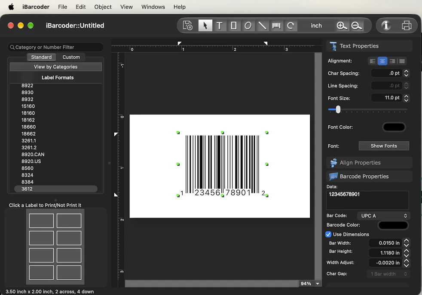Viewport: 422px width, 295px height.
Task: Click the barcode Data text field
Action: 367,200
